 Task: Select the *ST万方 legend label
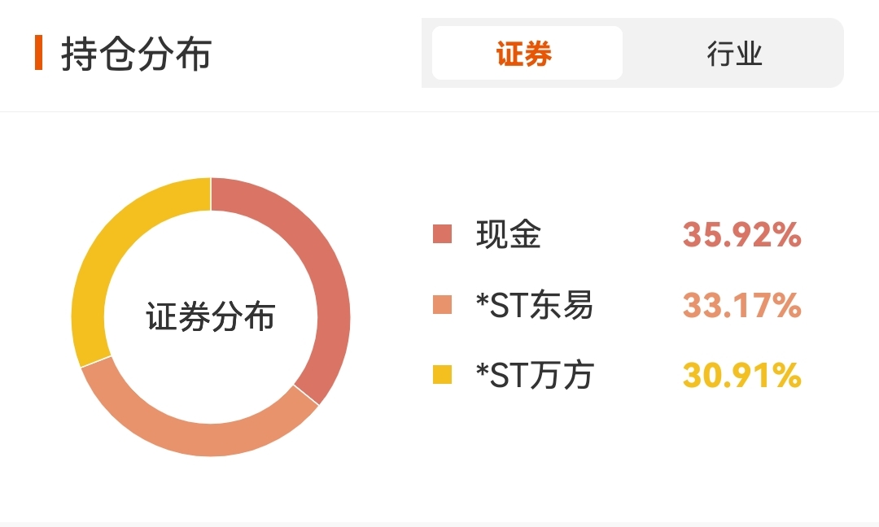(x=535, y=376)
